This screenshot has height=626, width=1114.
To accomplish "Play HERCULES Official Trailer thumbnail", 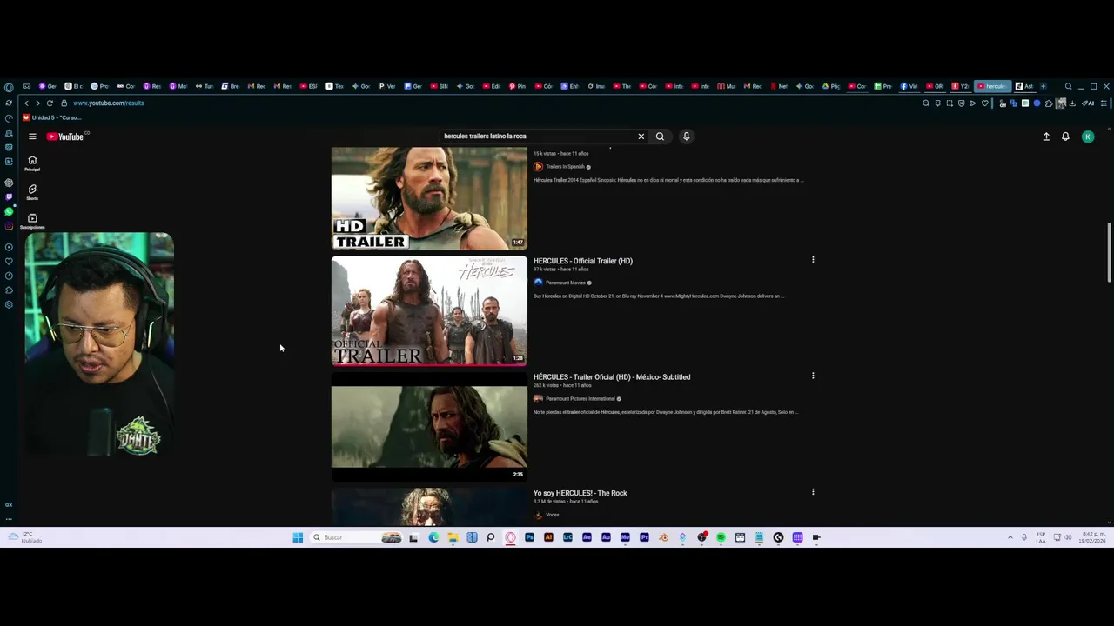I will (x=429, y=310).
